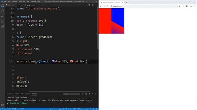Click editor vertical scrollbar thumb
The image size is (197, 110).
[98, 28]
